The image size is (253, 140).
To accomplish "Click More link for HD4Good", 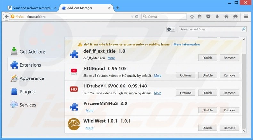I will point(158,75).
